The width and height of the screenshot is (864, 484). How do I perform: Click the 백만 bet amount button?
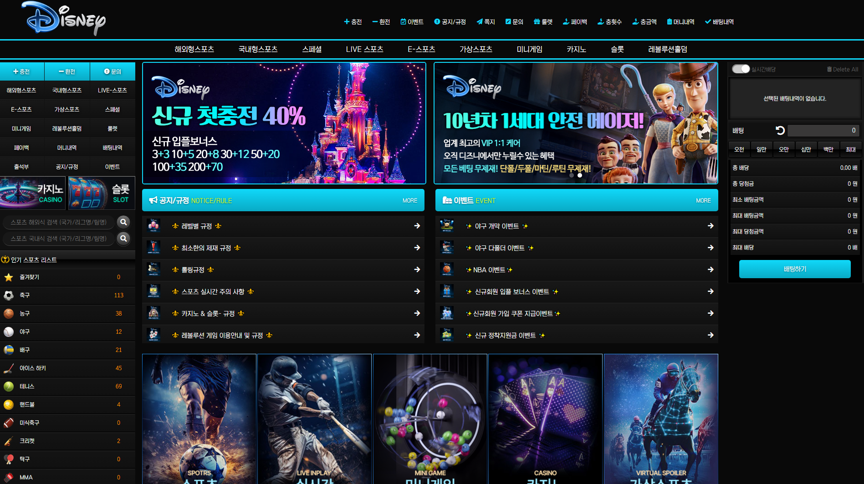(828, 149)
